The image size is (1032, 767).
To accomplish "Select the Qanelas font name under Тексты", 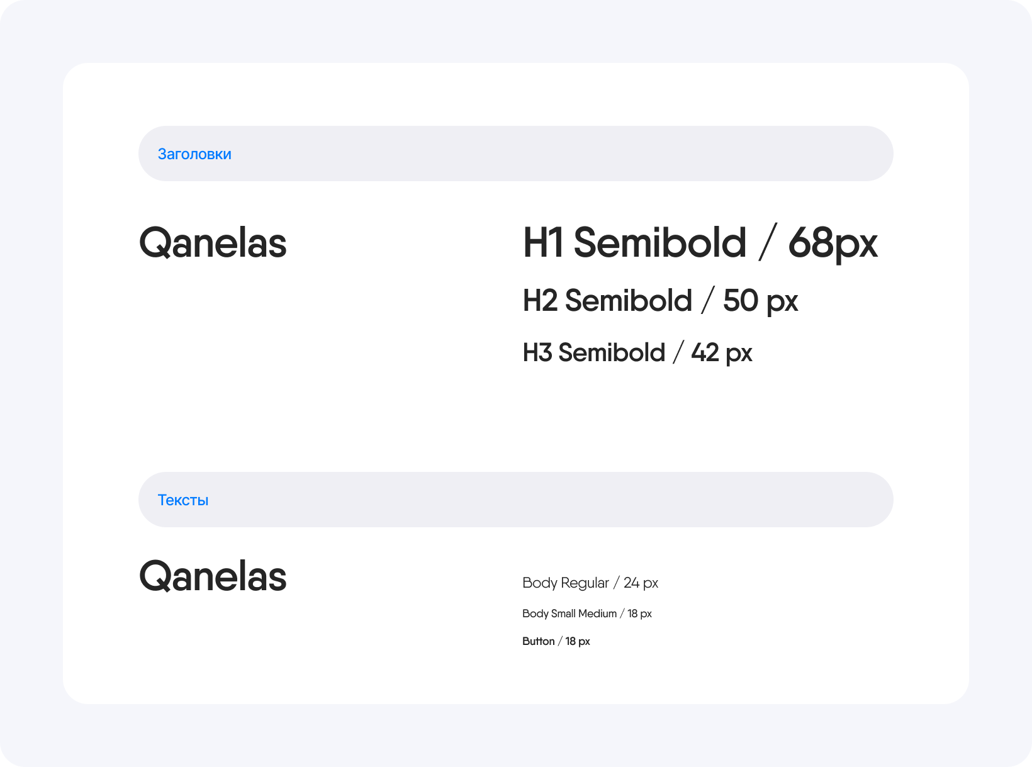I will 213,577.
